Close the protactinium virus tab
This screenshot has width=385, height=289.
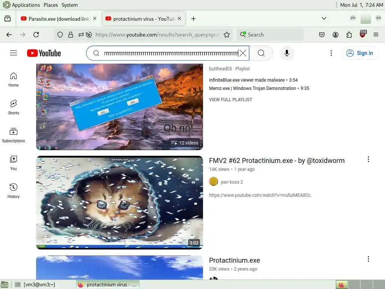coord(179,19)
